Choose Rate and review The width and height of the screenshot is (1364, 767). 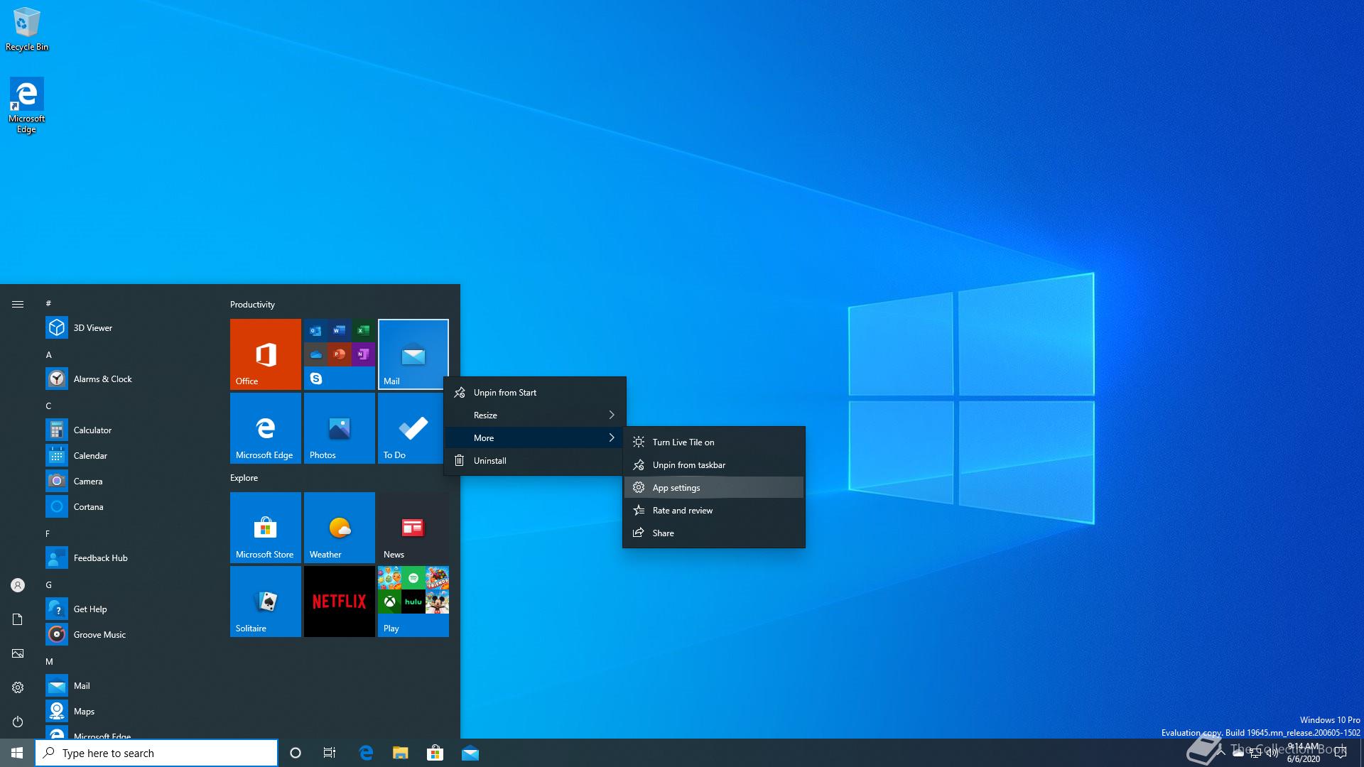(x=714, y=510)
